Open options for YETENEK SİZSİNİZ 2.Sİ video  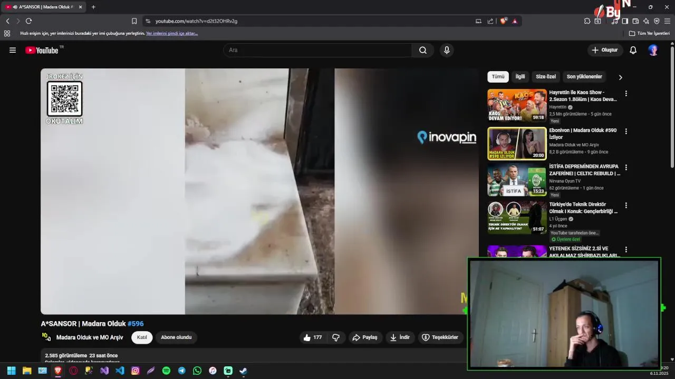coord(626,250)
